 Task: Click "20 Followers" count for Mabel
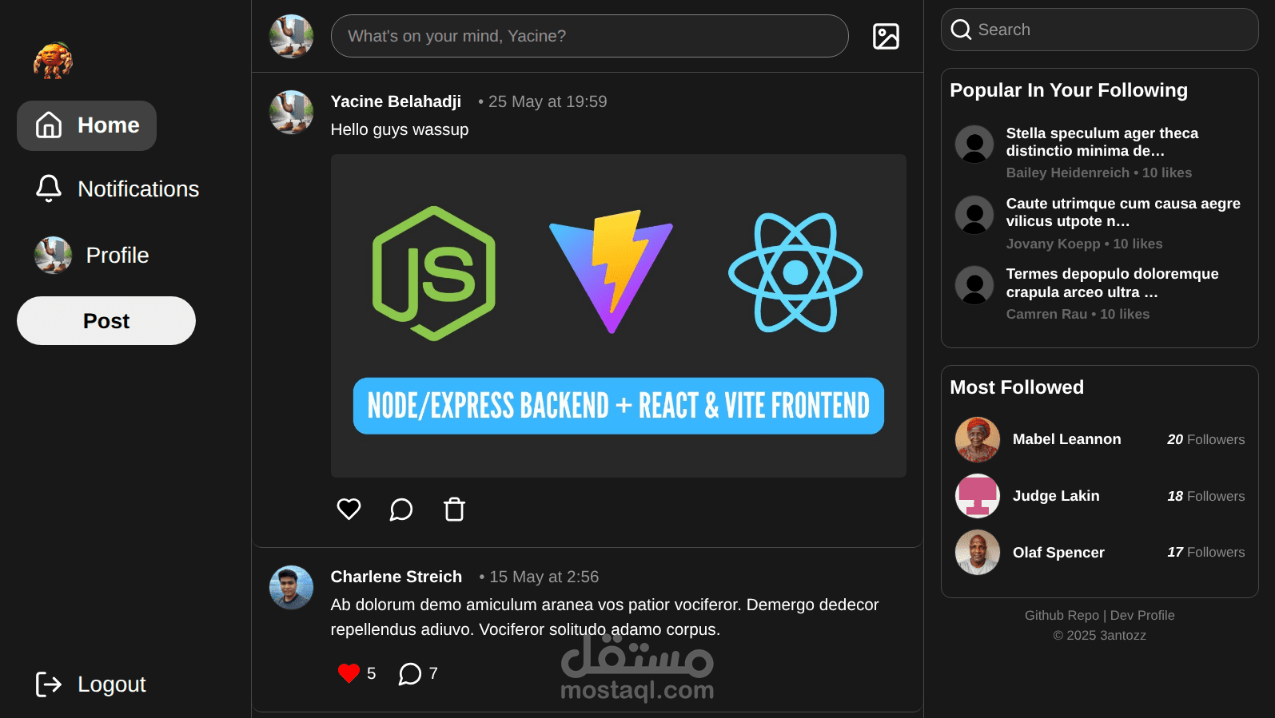point(1205,439)
